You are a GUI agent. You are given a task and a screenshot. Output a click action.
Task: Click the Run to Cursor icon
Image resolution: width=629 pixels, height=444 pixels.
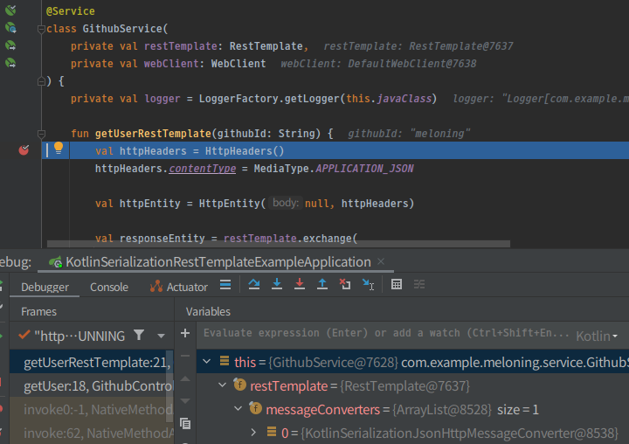[x=368, y=285]
